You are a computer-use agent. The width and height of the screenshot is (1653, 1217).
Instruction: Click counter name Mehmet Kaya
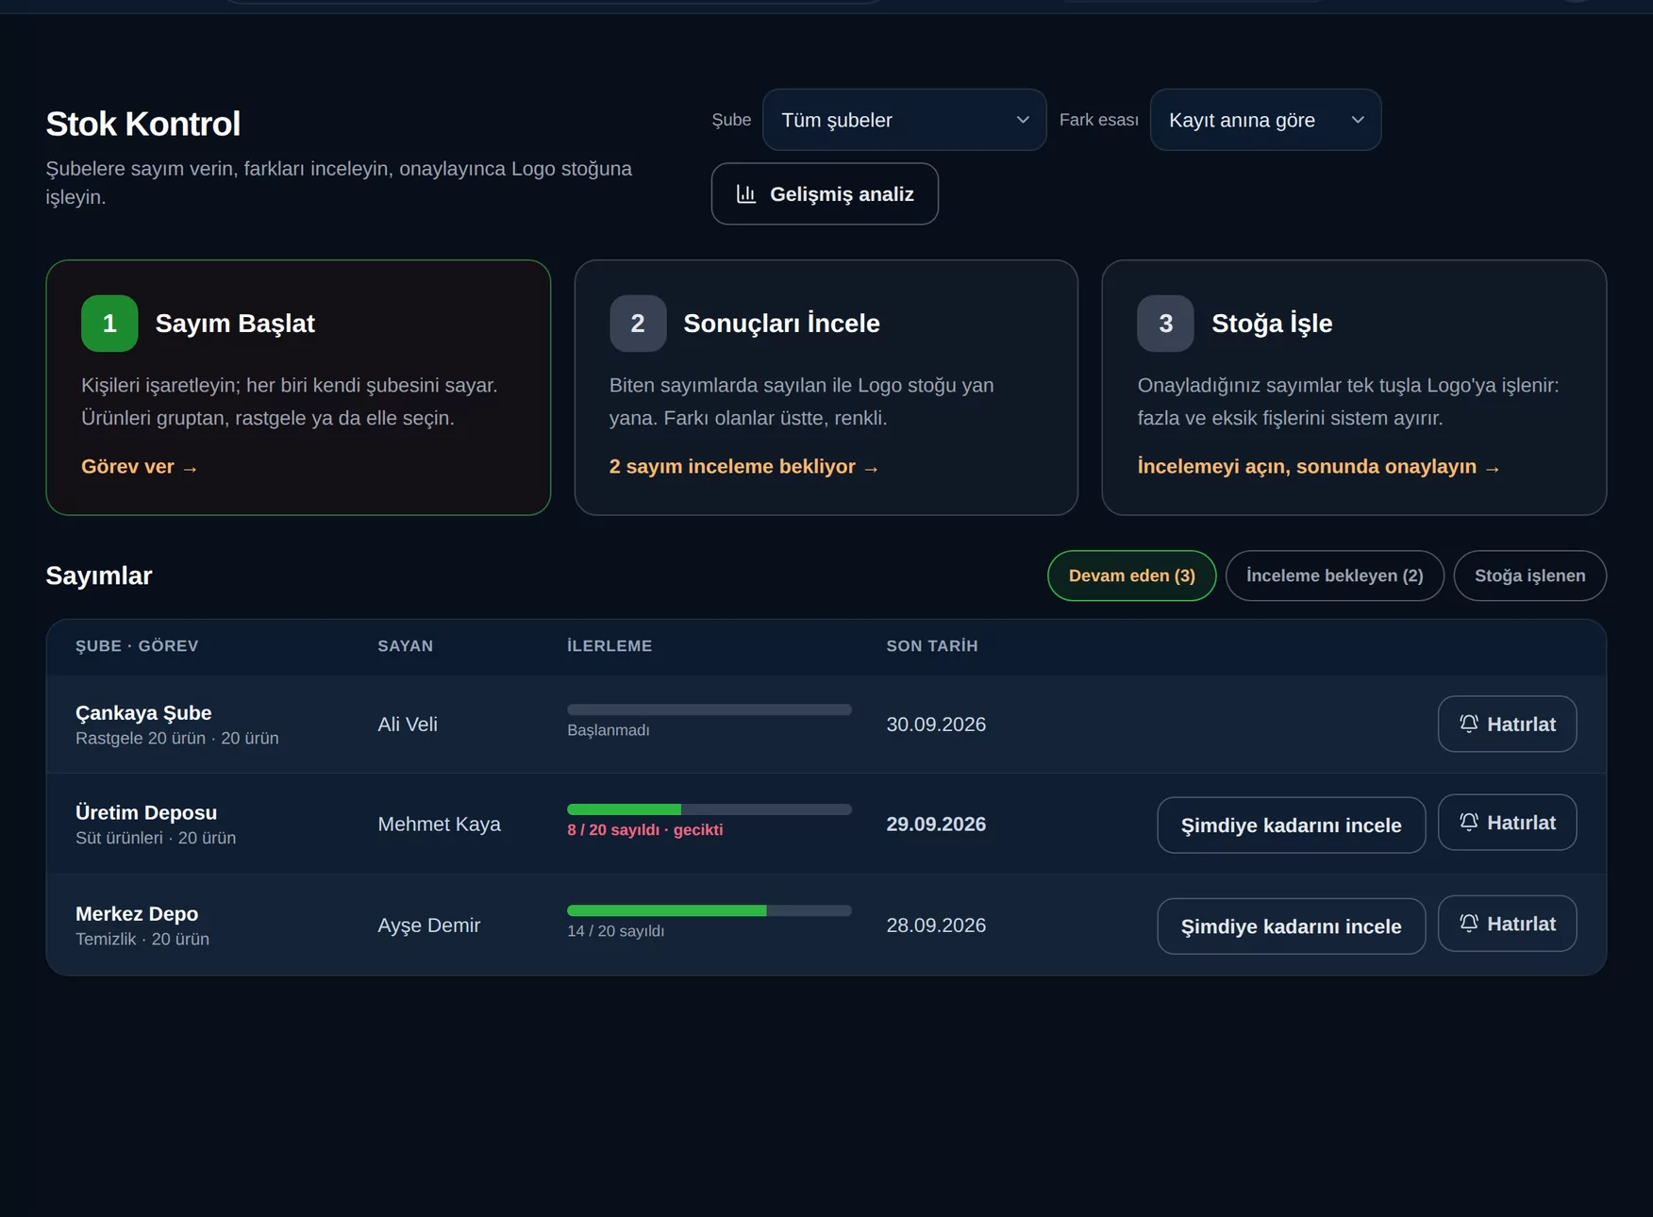[x=440, y=825]
